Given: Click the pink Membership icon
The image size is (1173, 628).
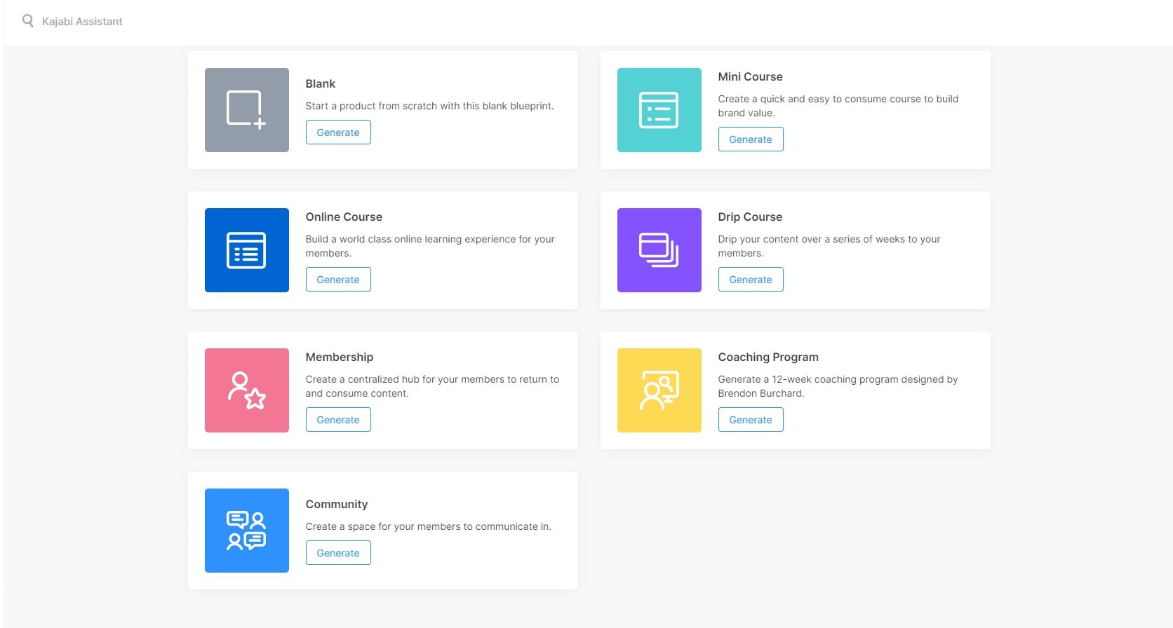Looking at the screenshot, I should click(246, 390).
